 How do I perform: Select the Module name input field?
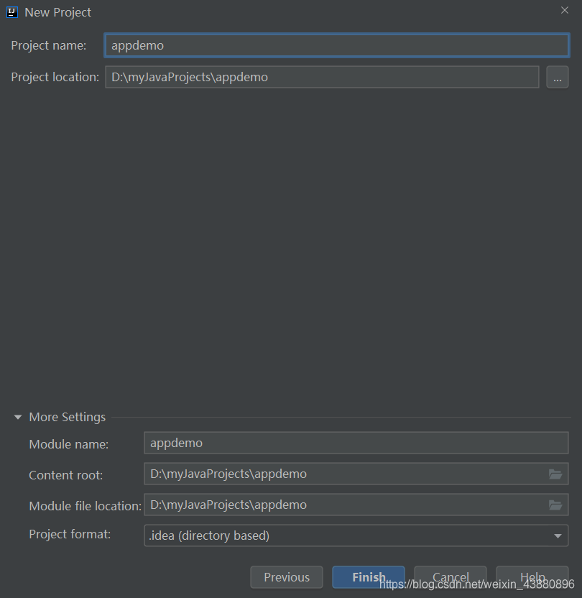click(356, 443)
